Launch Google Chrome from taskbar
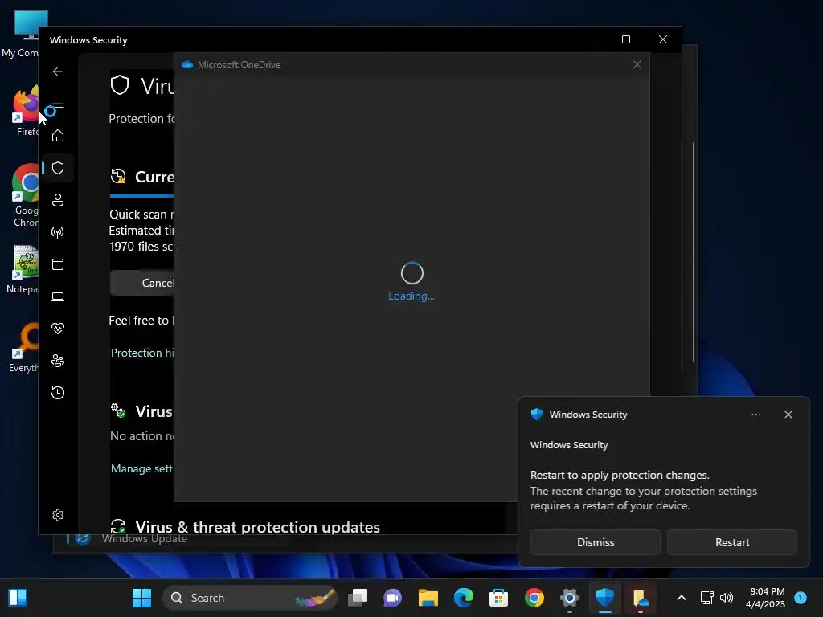Viewport: 823px width, 617px height. [534, 598]
